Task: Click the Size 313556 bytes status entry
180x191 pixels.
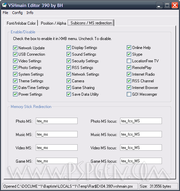Action: (x=158, y=186)
